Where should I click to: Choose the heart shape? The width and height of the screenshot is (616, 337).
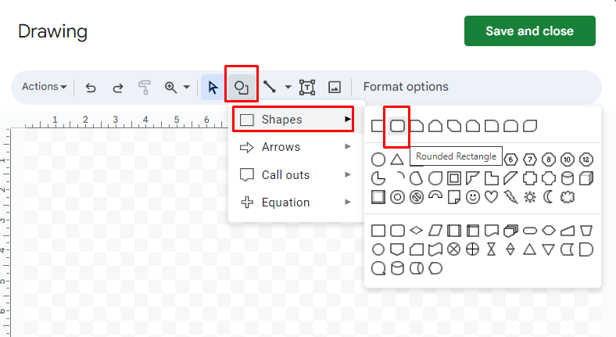pos(492,197)
